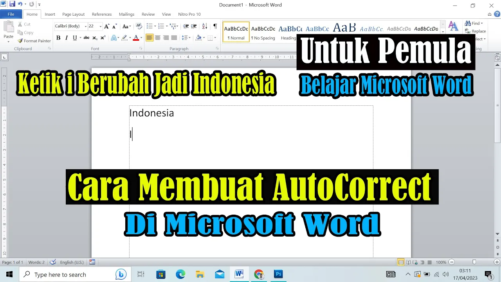Switch to Web Layout view
Viewport: 501px width, 282px height.
(415, 262)
